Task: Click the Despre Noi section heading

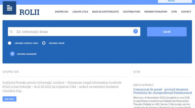Action: click(11, 72)
